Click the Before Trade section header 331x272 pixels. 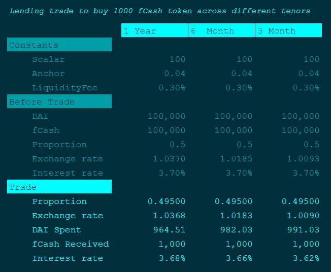(59, 101)
